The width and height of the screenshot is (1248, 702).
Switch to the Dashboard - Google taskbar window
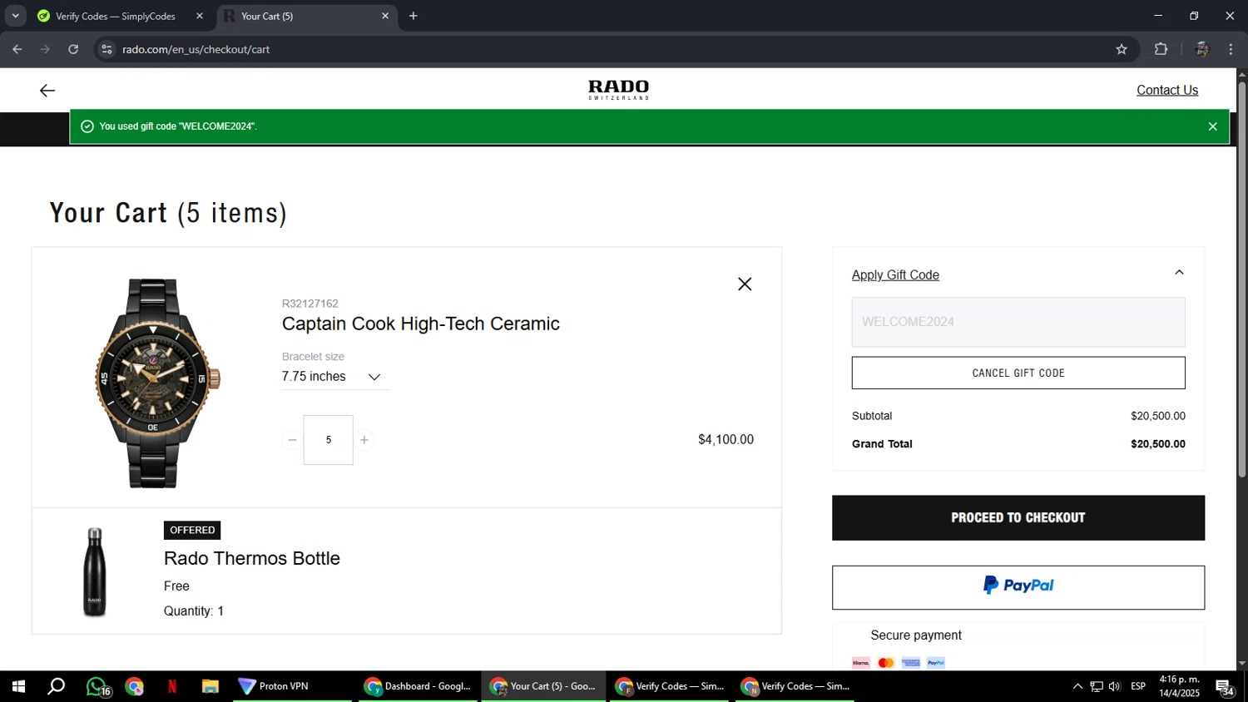[418, 686]
